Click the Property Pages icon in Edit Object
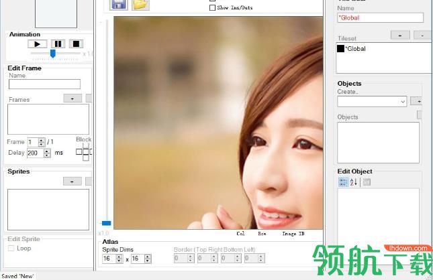This screenshot has height=280, width=433. point(367,182)
